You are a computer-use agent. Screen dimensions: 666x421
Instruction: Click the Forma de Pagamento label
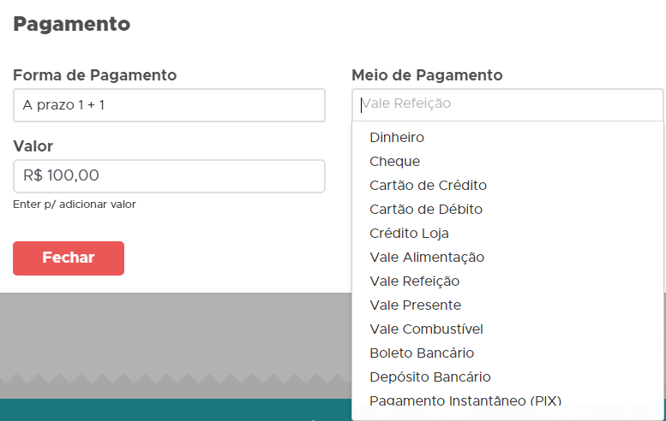click(x=95, y=75)
